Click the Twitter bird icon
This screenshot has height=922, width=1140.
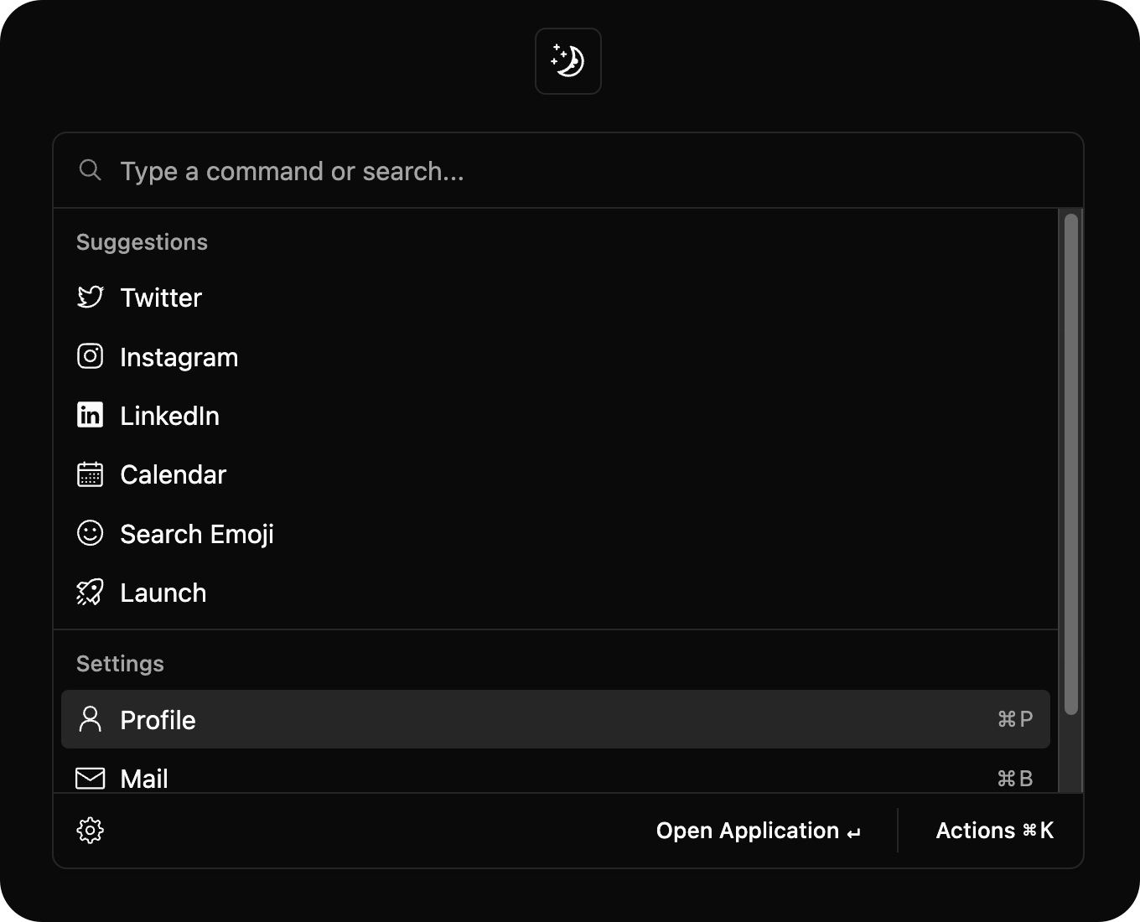pos(91,297)
